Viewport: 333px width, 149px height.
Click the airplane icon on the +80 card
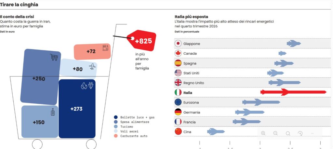pos(93,66)
